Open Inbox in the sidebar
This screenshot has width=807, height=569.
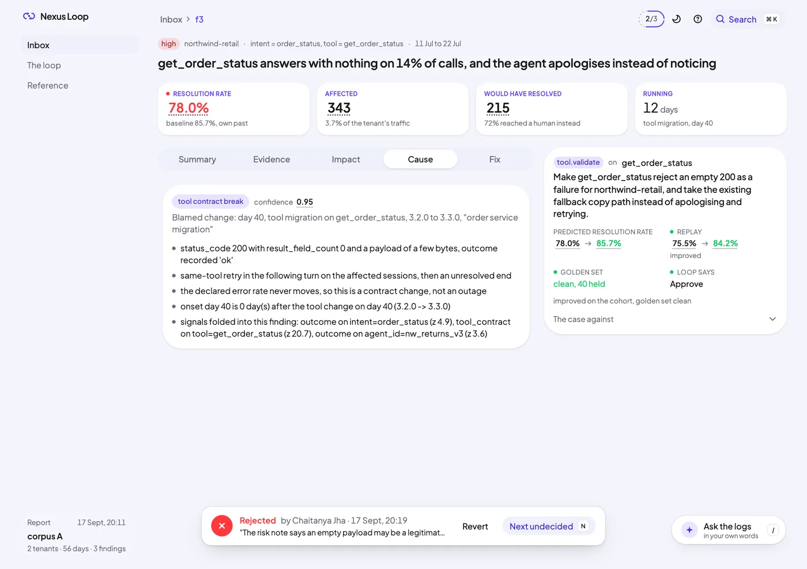(x=80, y=45)
